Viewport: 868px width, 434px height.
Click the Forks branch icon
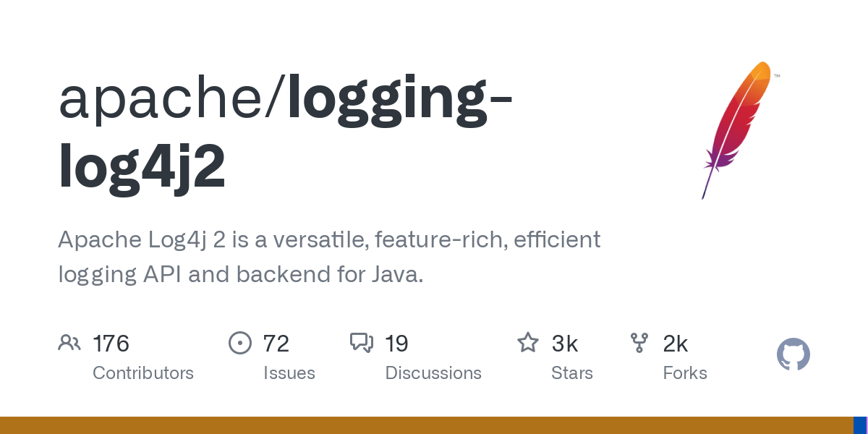pyautogui.click(x=639, y=343)
